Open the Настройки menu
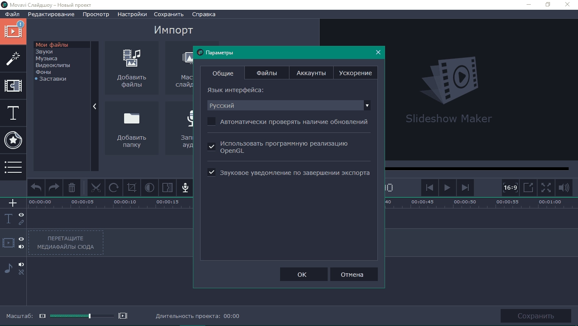Image resolution: width=578 pixels, height=326 pixels. pyautogui.click(x=132, y=14)
